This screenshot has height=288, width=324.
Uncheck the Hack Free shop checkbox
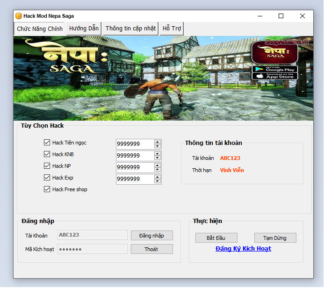[47, 189]
